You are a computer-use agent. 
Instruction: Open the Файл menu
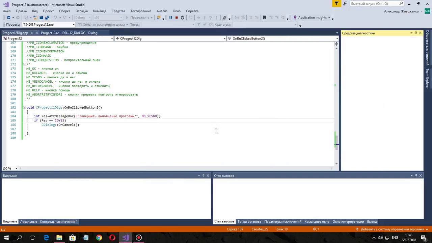(6, 11)
